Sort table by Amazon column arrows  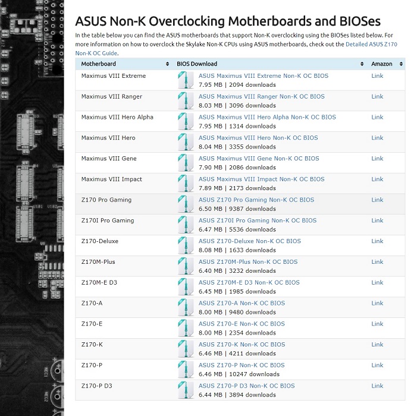[401, 64]
